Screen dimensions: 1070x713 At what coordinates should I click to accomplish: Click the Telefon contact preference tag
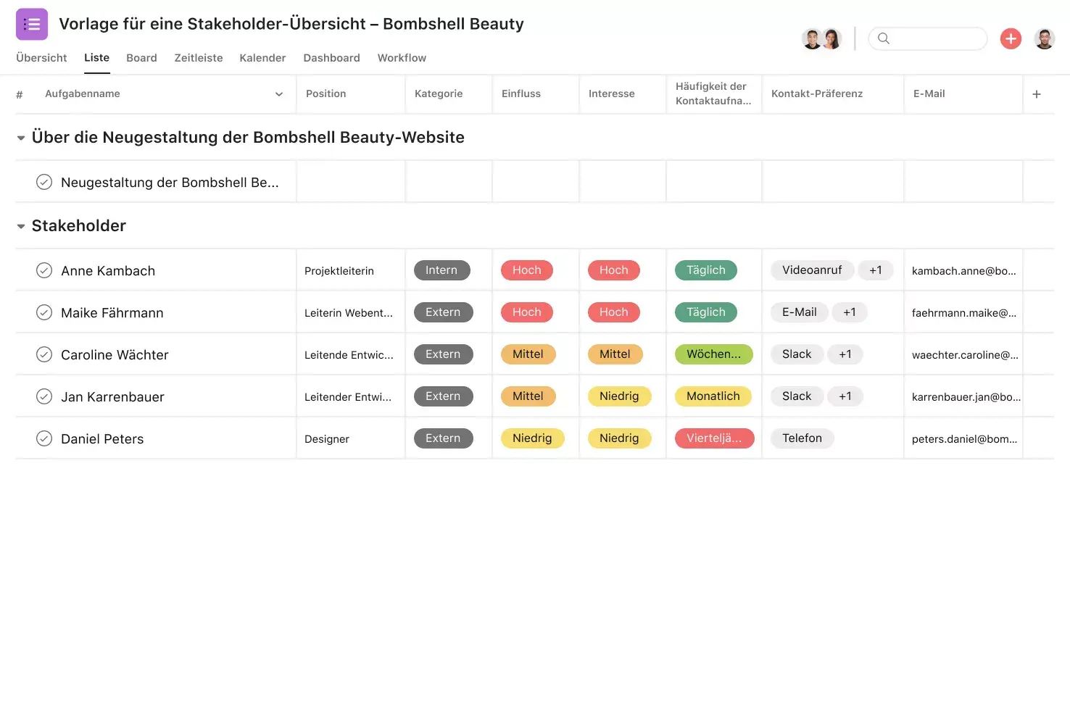[x=802, y=438]
